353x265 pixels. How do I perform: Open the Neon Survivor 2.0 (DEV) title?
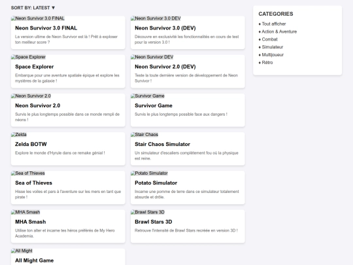coord(165,67)
